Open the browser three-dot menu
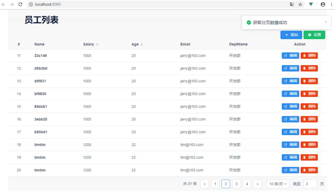This screenshot has width=335, height=194. (x=331, y=4)
